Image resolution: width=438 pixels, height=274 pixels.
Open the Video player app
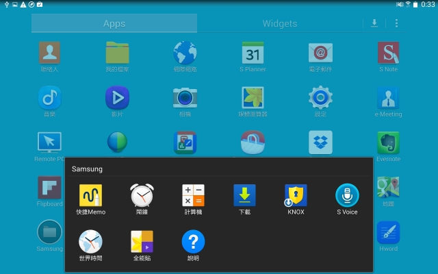click(x=117, y=97)
